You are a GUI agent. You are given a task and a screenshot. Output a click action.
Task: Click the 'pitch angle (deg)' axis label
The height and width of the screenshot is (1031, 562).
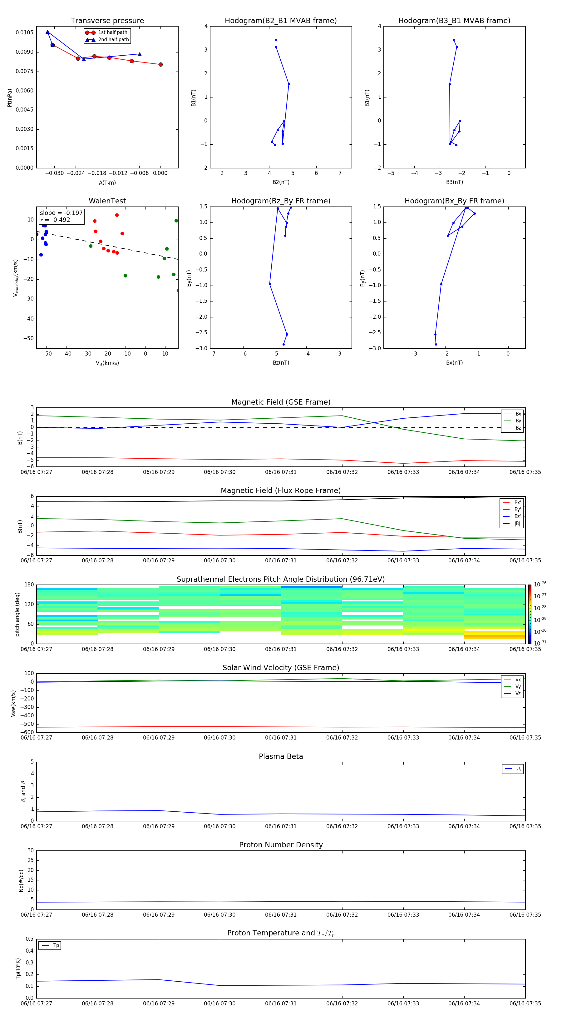17,614
